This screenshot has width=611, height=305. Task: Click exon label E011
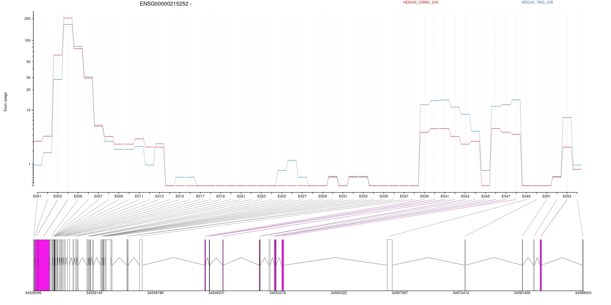point(139,196)
